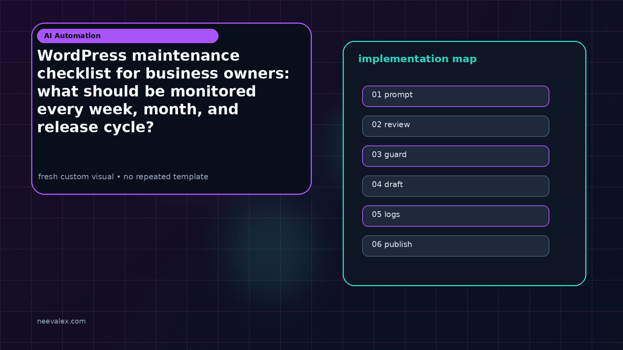Click the neevalex.com site text
The image size is (623, 350).
coord(61,321)
